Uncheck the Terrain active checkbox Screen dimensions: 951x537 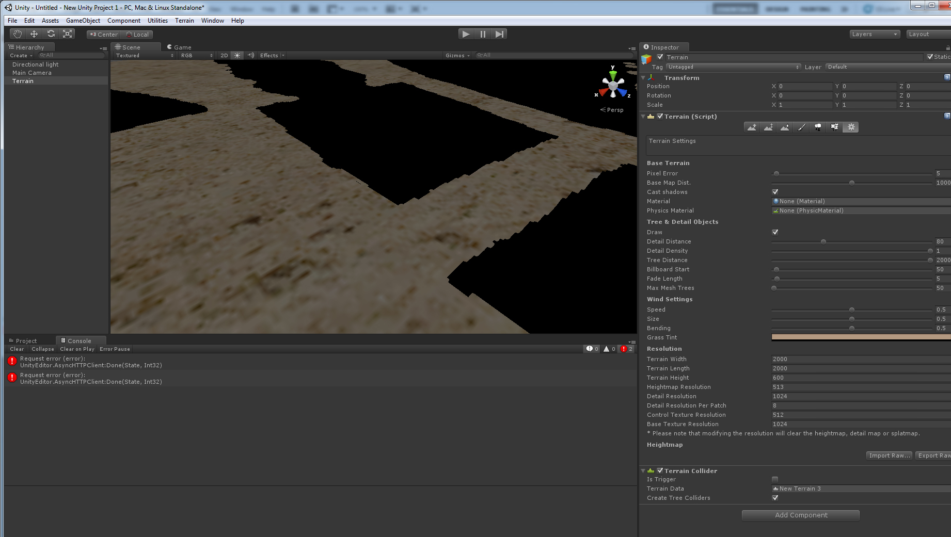[x=660, y=57]
